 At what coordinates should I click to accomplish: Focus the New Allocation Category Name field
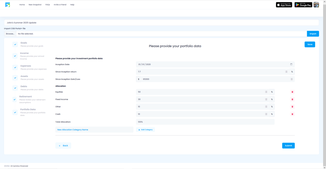[x=94, y=130]
